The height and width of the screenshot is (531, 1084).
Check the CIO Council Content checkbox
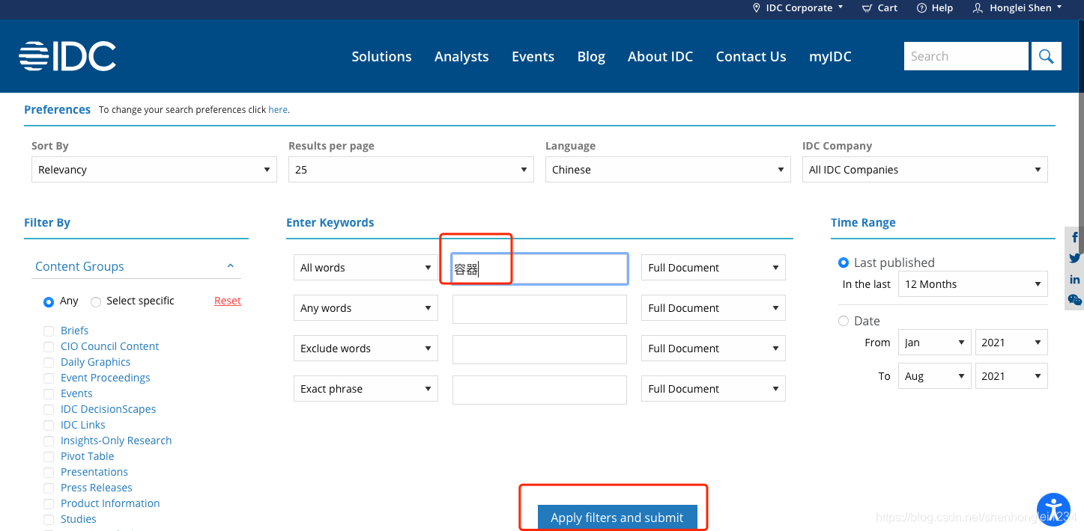click(x=49, y=346)
